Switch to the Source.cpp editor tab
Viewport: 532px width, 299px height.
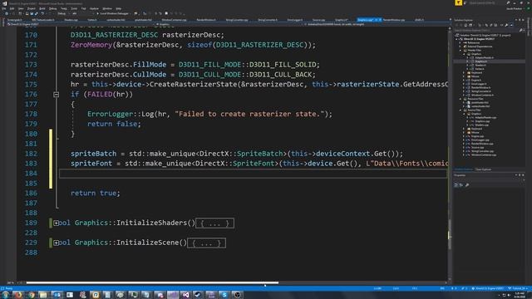[x=318, y=20]
